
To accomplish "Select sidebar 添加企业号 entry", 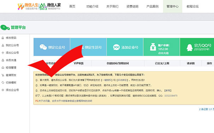I will [12, 90].
